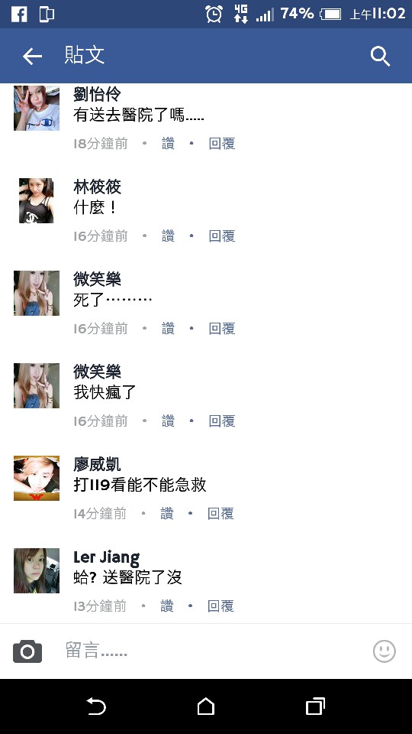
Task: Like 劉怡伶's comment
Action: 168,144
